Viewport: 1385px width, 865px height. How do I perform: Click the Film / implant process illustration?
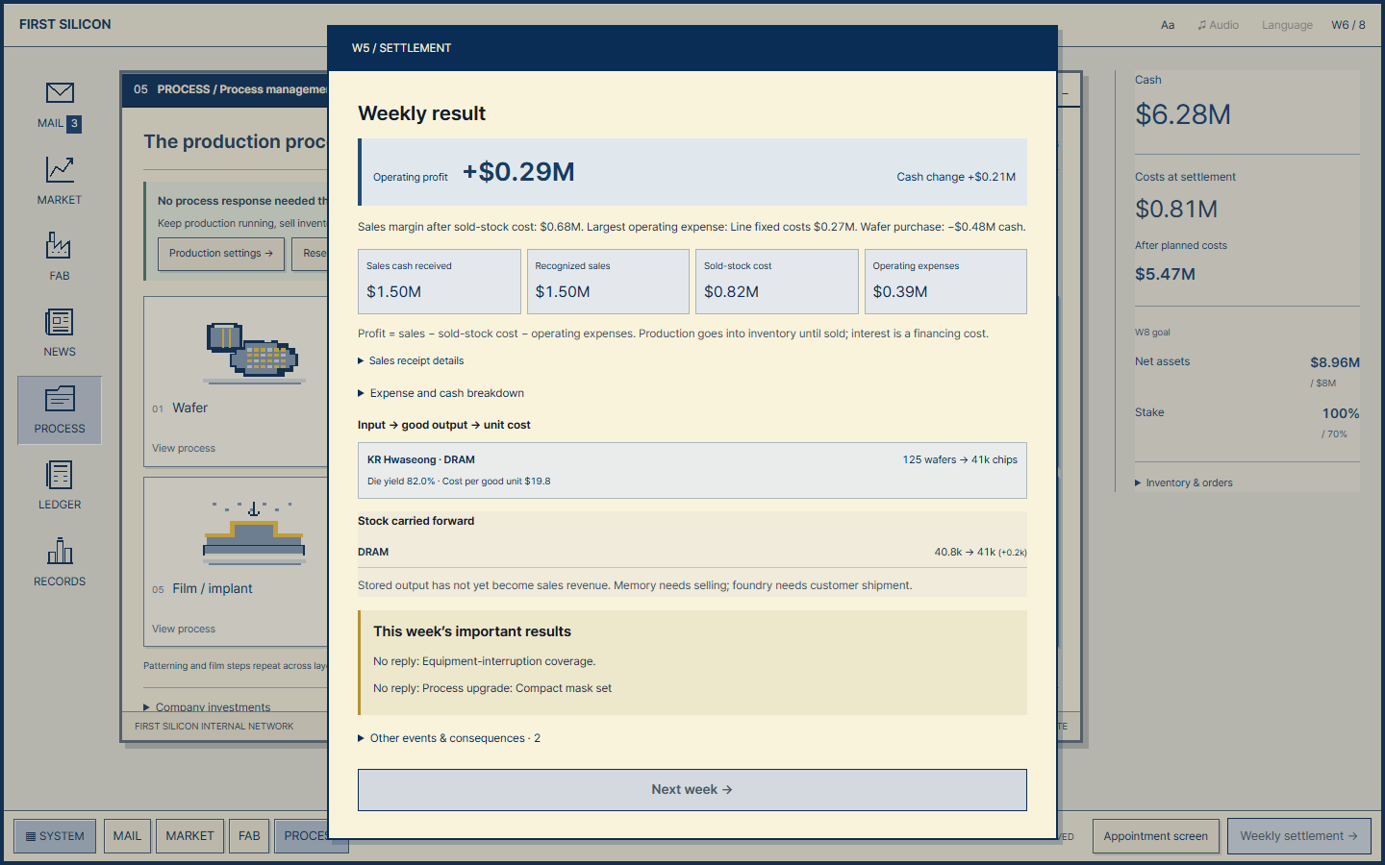[254, 531]
